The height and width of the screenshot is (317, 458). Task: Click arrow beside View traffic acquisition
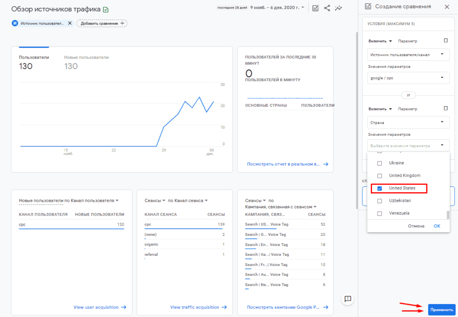click(224, 307)
